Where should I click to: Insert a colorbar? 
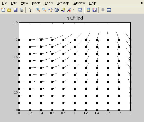click(x=88, y=10)
